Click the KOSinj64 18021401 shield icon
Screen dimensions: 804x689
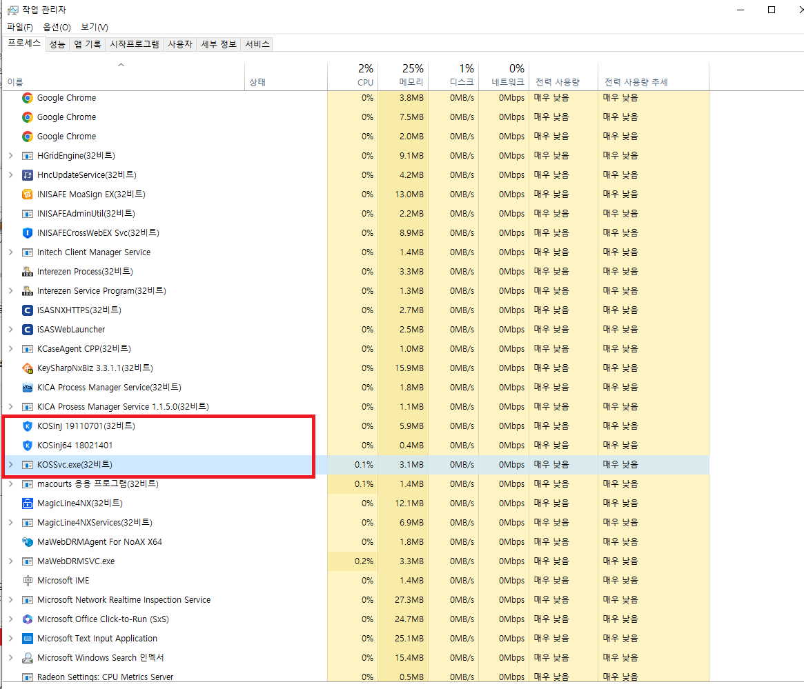coord(28,445)
